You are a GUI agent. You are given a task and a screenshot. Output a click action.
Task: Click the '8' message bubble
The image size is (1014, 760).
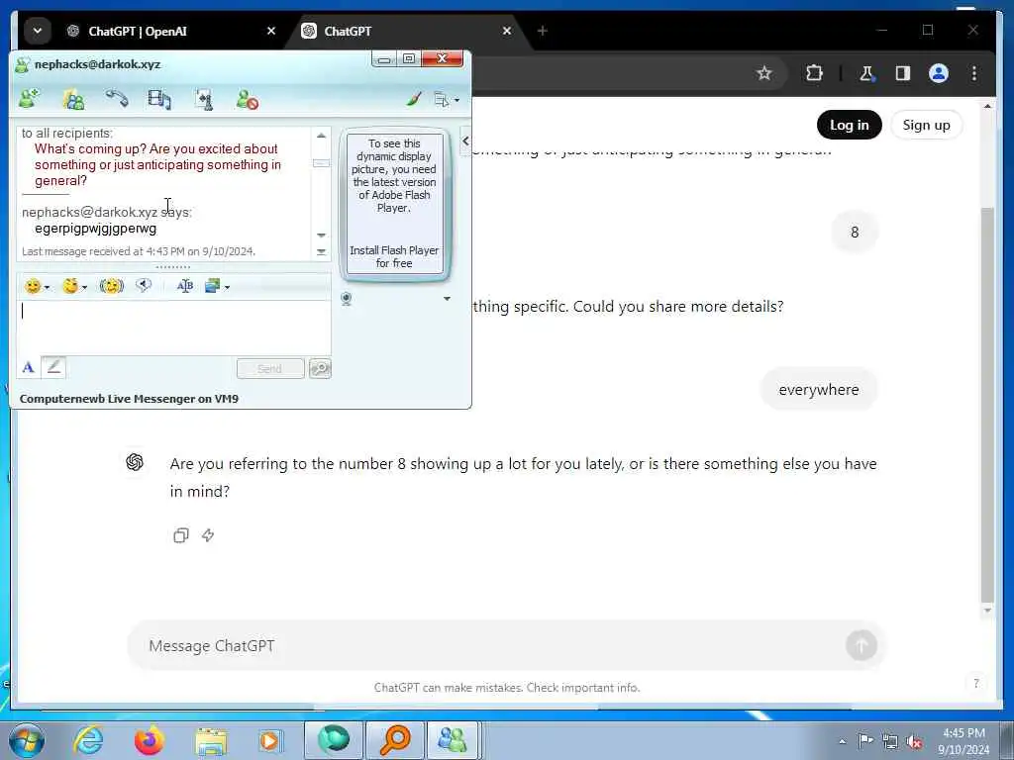(855, 232)
